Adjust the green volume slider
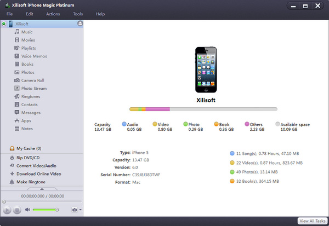The height and width of the screenshot is (226, 329). pyautogui.click(x=45, y=210)
